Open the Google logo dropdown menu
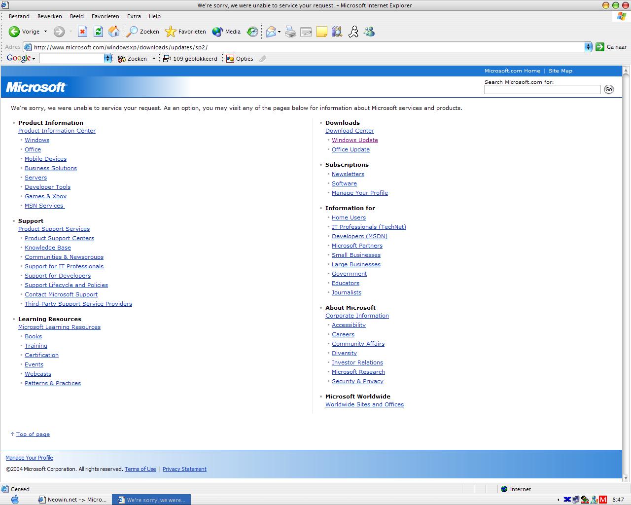 click(x=20, y=58)
